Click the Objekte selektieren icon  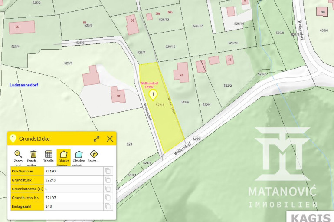pos(79,154)
